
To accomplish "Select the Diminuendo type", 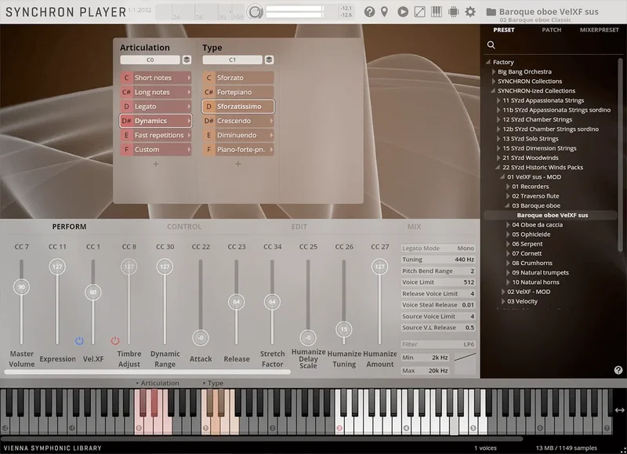I will (238, 135).
